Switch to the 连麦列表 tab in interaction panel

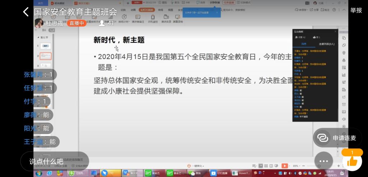326,44
